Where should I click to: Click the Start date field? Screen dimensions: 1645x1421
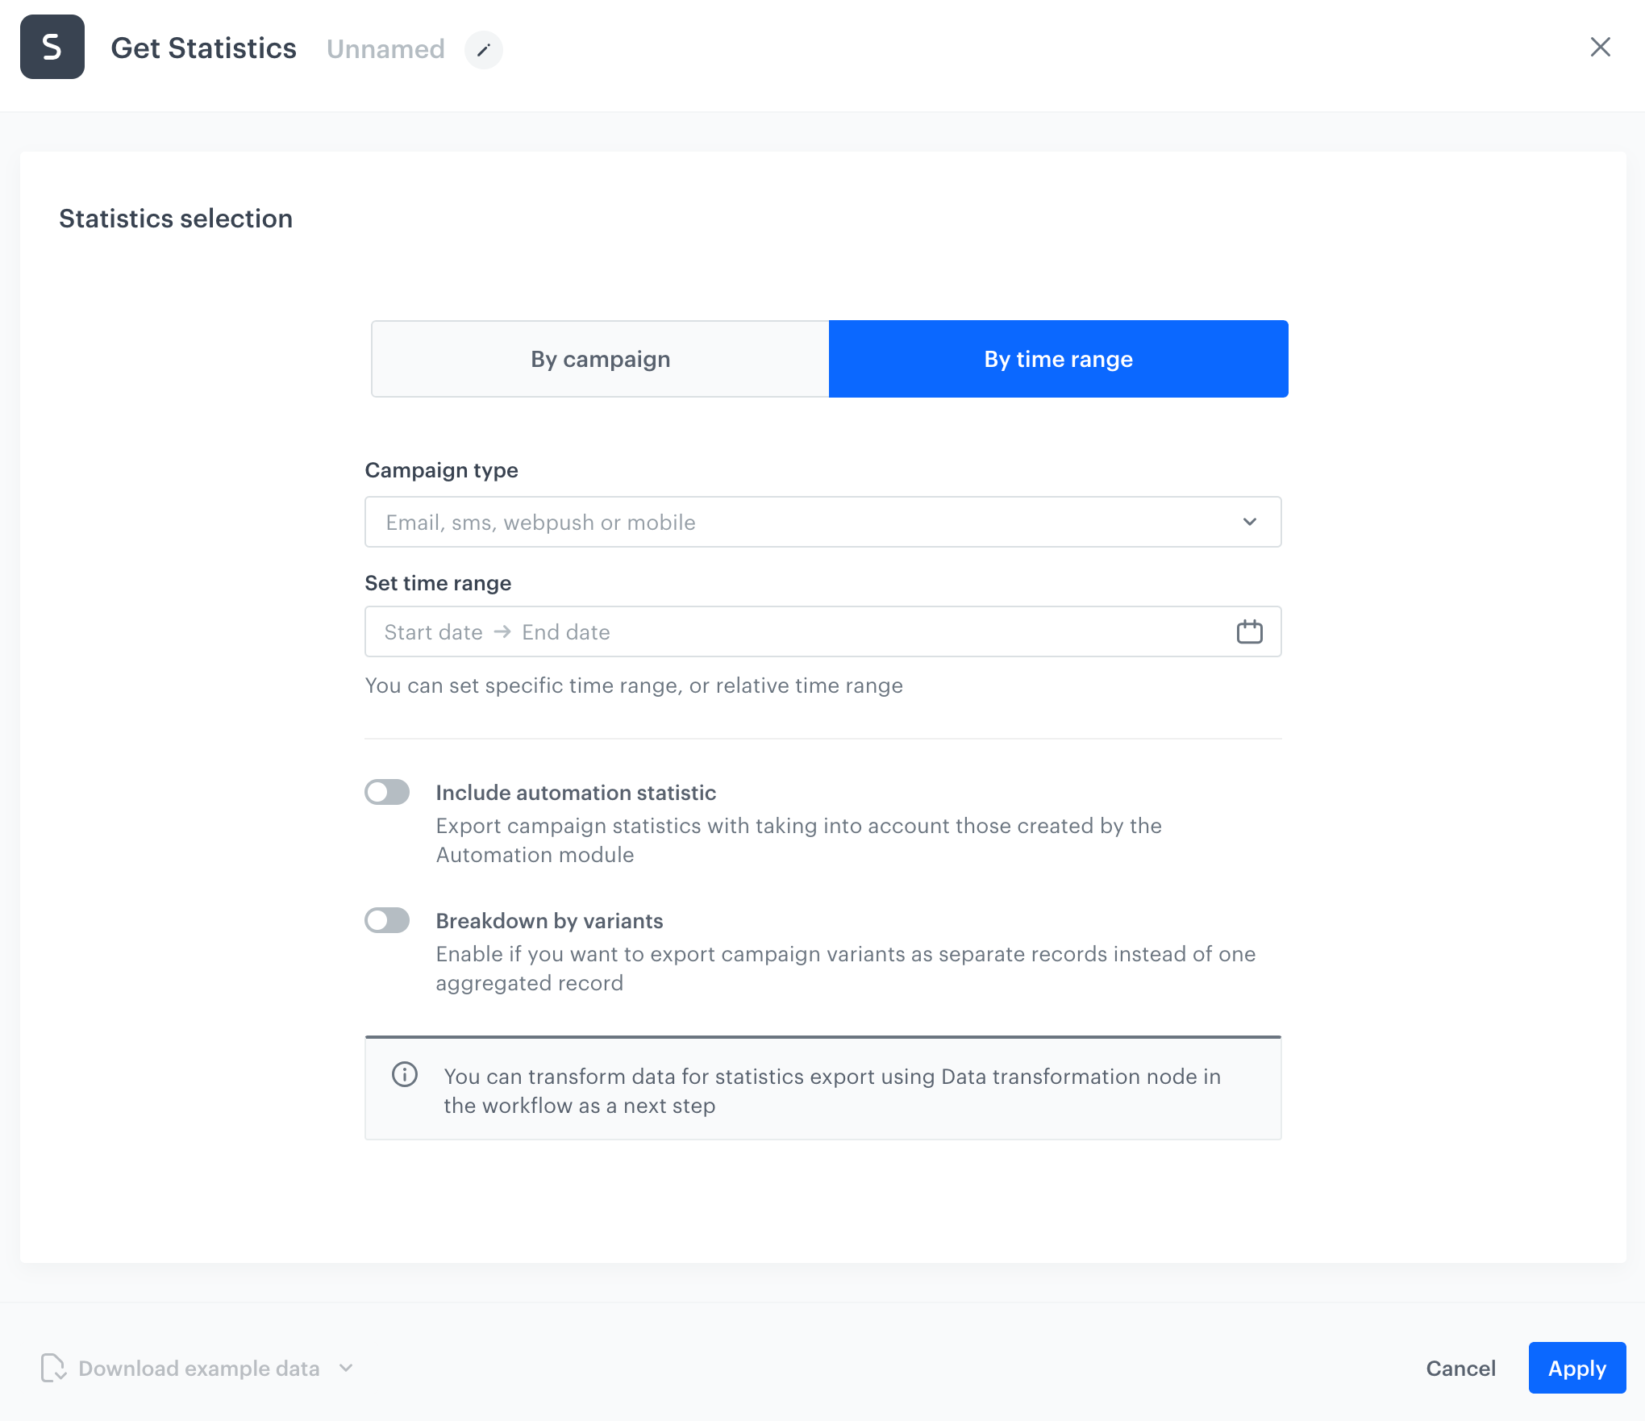[x=433, y=631]
